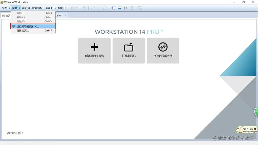258x145 pixels.
Task: Open the Snapshot Manager icon
Action: [105, 8]
